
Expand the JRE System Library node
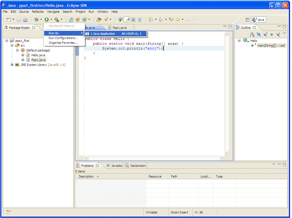pos(12,65)
